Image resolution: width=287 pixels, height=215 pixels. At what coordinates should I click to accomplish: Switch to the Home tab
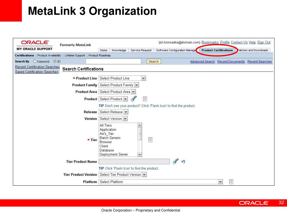pyautogui.click(x=104, y=50)
